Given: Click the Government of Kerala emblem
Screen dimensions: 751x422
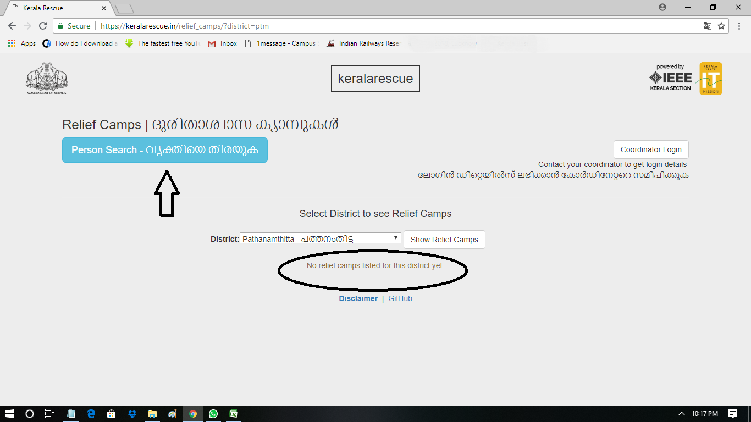Looking at the screenshot, I should pyautogui.click(x=47, y=78).
